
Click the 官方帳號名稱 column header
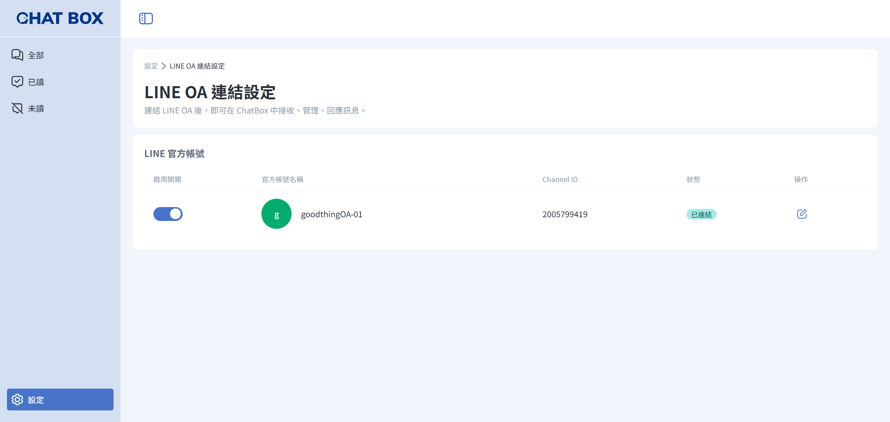tap(282, 180)
